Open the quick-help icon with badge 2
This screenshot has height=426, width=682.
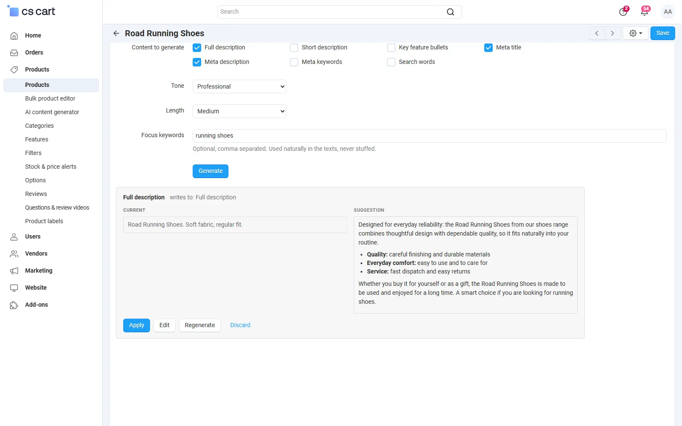pos(624,12)
